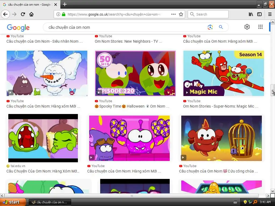This screenshot has height=206, width=275.
Task: Open link 'Câu chuyện của Om Nom - Siêu nhân Nom'
Action: pyautogui.click(x=44, y=41)
